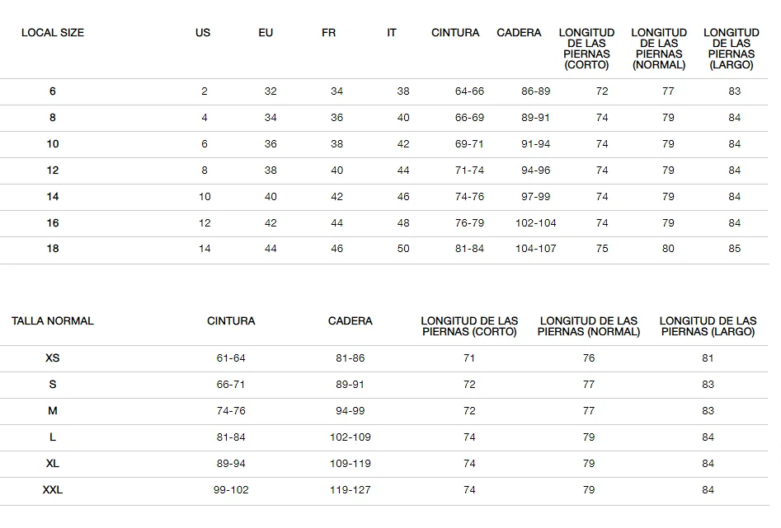Click the XXL size row label

click(x=52, y=489)
